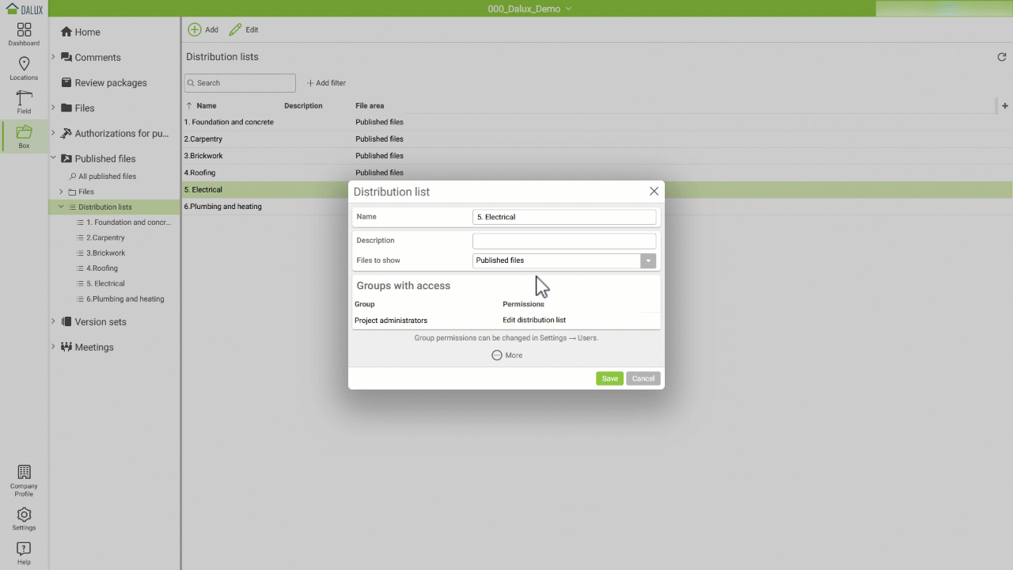Select Review packages in navigation
The width and height of the screenshot is (1013, 570).
(110, 83)
